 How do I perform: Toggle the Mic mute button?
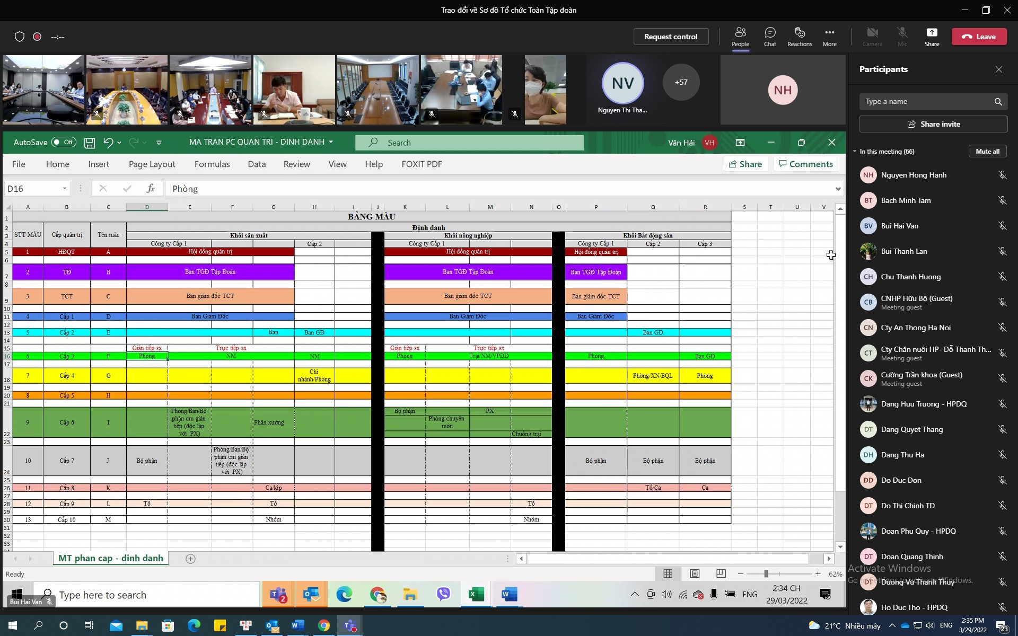(x=902, y=36)
